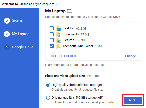Open Learn more beside upload size heading
This screenshot has height=108, width=146.
point(94,76)
